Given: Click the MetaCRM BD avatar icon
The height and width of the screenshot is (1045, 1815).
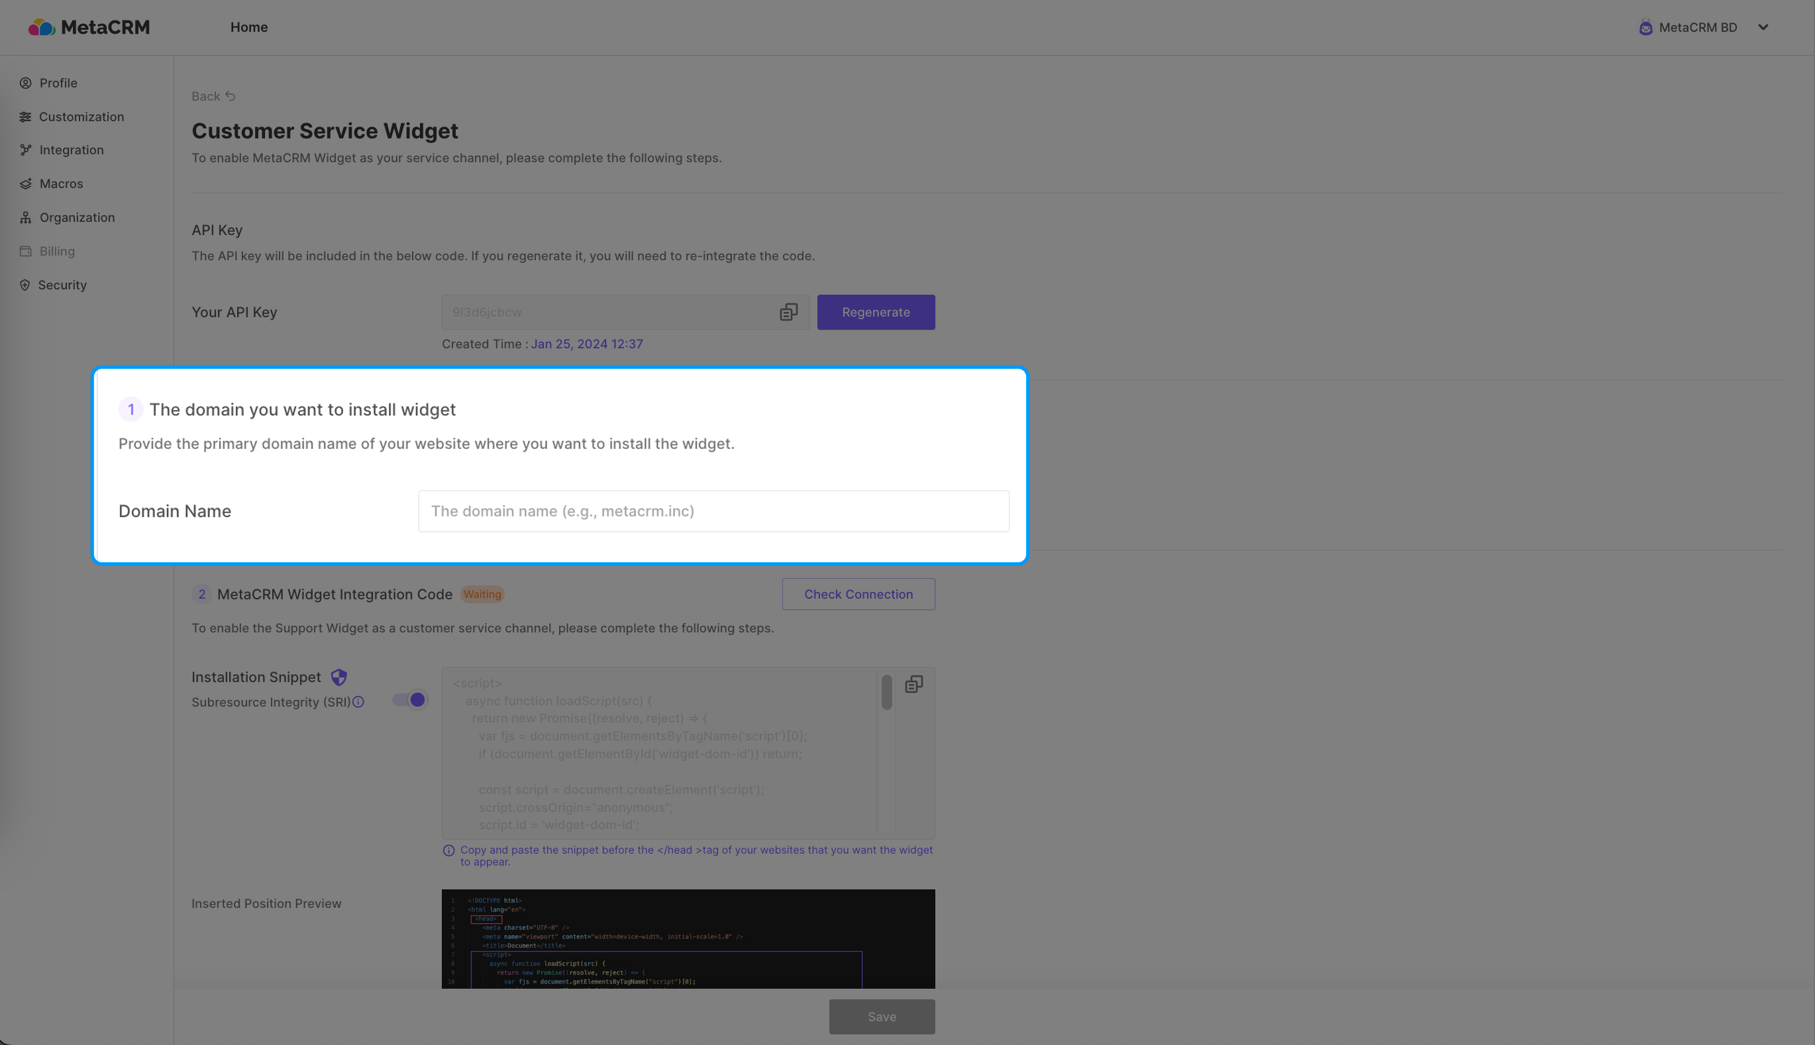Looking at the screenshot, I should [1645, 27].
